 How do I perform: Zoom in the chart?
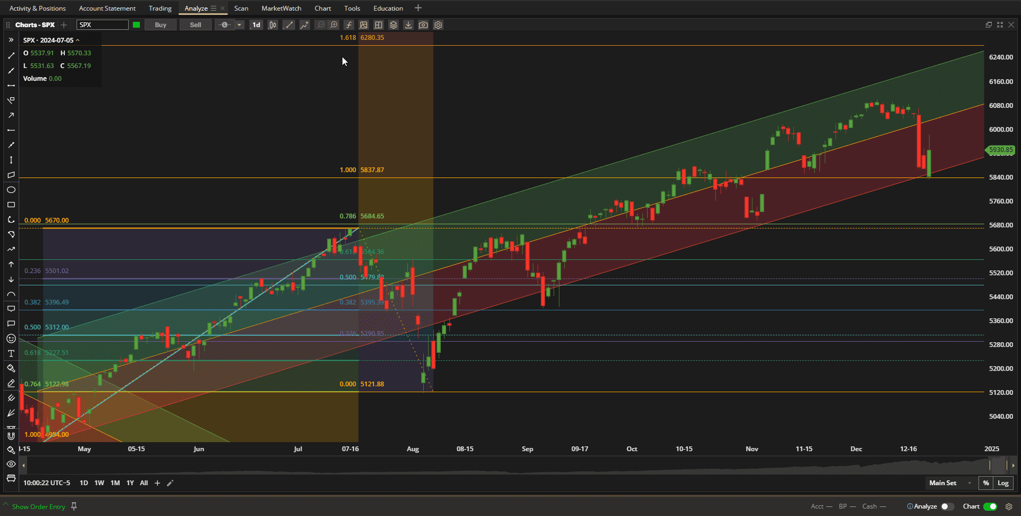[x=334, y=25]
